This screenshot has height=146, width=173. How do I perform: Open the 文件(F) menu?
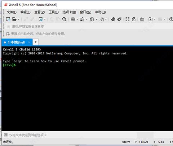[12, 12]
